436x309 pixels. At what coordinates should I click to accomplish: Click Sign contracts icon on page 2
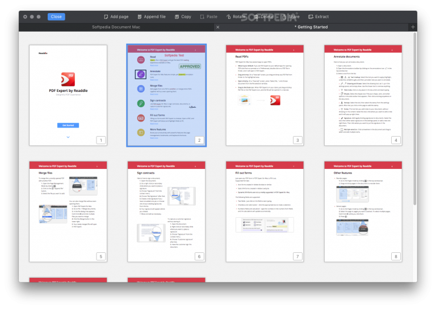click(x=141, y=103)
